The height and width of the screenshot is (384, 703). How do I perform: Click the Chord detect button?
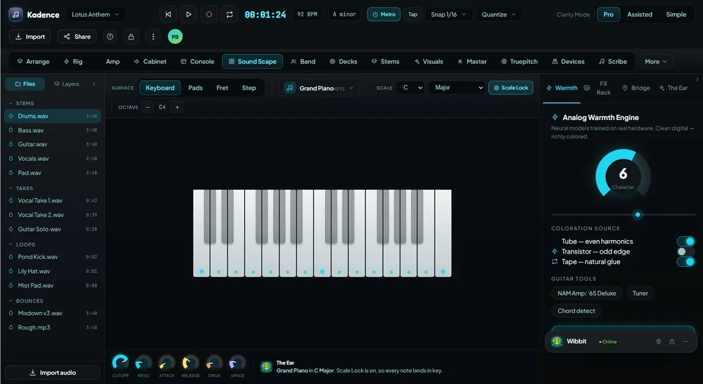tap(576, 311)
